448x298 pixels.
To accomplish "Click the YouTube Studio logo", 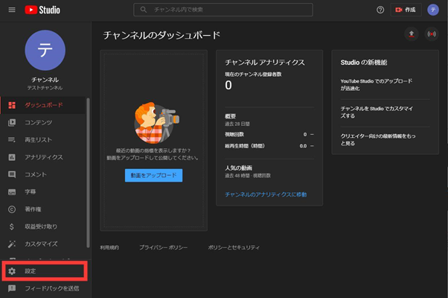I will [42, 10].
